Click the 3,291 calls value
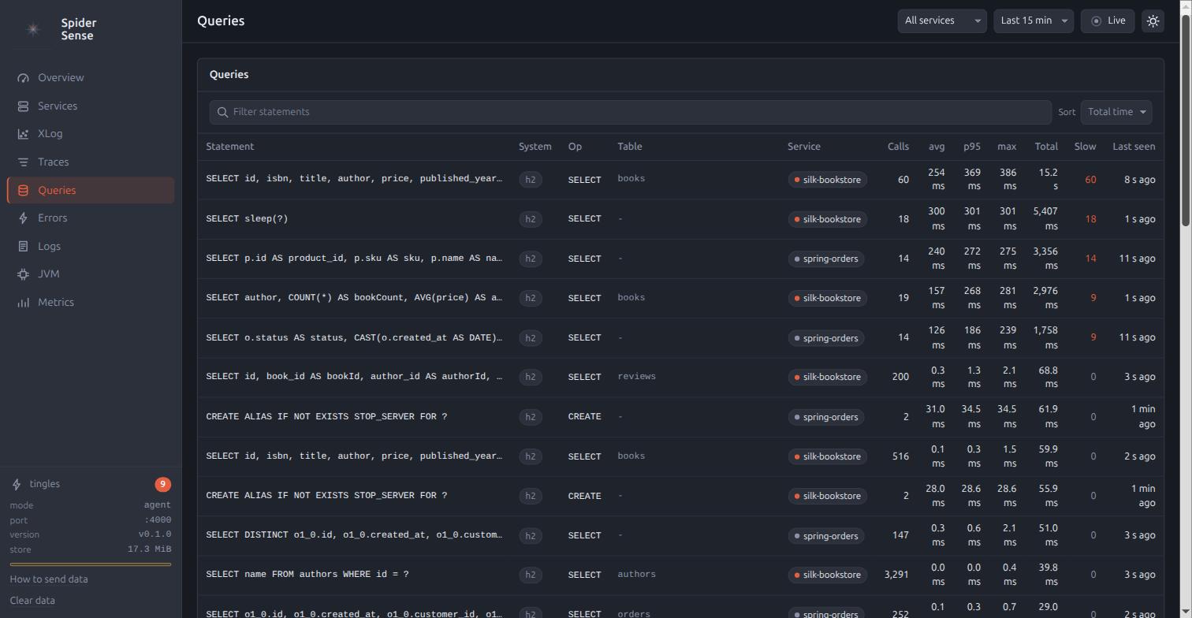Viewport: 1192px width, 618px height. (x=896, y=575)
